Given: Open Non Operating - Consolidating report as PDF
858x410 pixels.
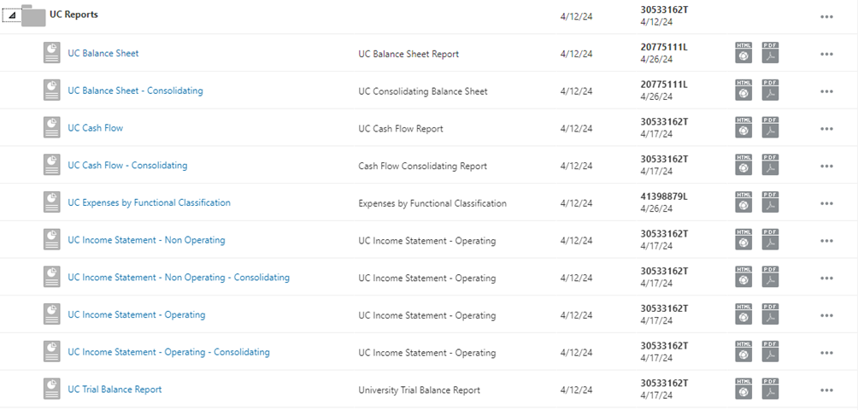Looking at the screenshot, I should [770, 277].
